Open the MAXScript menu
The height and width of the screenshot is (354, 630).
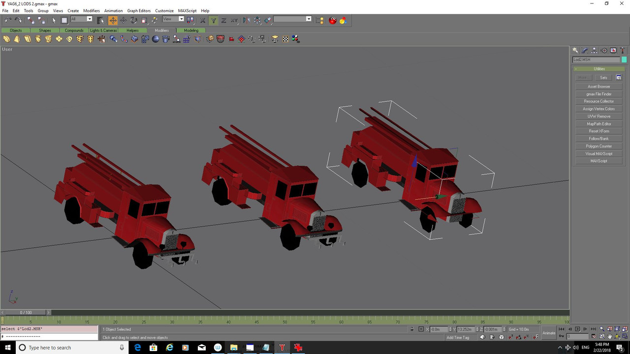[x=187, y=10]
